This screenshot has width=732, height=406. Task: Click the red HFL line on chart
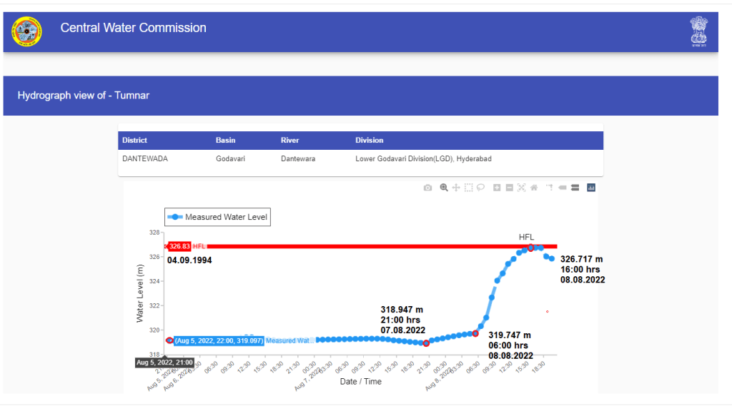coord(357,246)
